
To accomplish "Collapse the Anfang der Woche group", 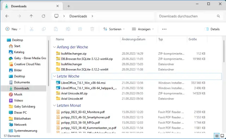I will 54,47.
